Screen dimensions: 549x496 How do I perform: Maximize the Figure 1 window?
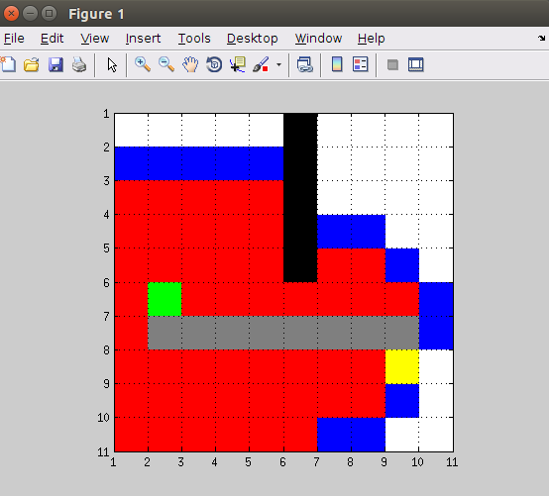pyautogui.click(x=49, y=14)
